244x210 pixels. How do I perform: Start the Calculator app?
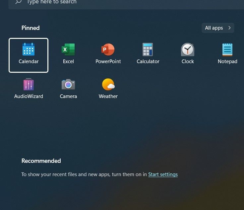click(x=148, y=53)
